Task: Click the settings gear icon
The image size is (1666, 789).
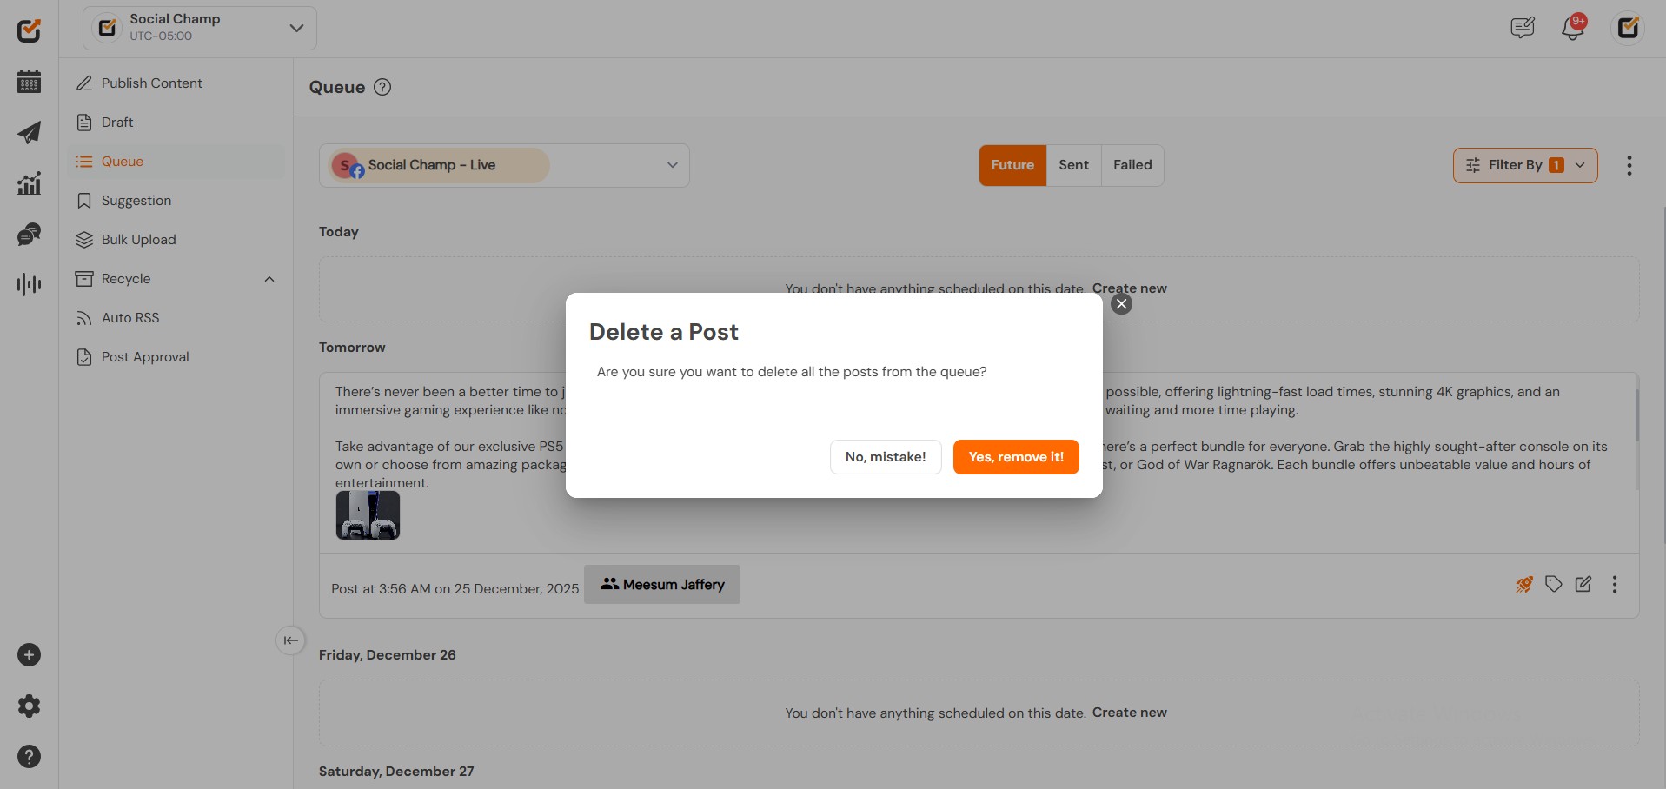Action: click(x=29, y=706)
